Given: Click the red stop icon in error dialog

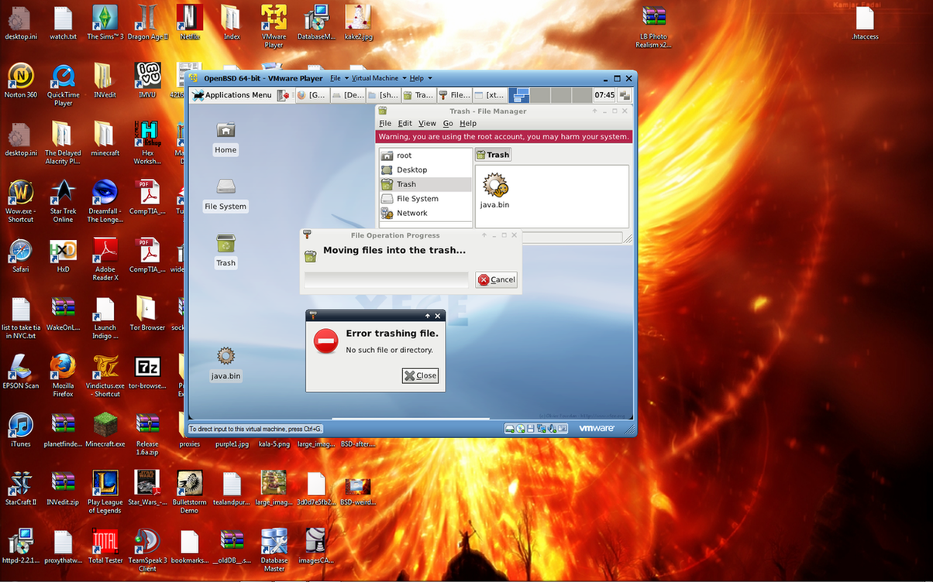Looking at the screenshot, I should (x=326, y=341).
